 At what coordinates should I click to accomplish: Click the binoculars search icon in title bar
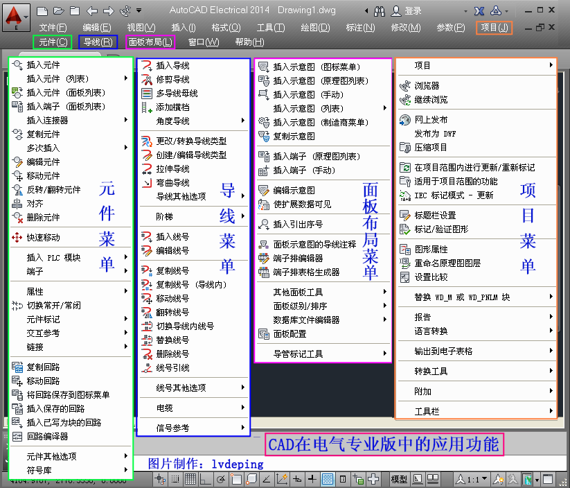point(379,11)
